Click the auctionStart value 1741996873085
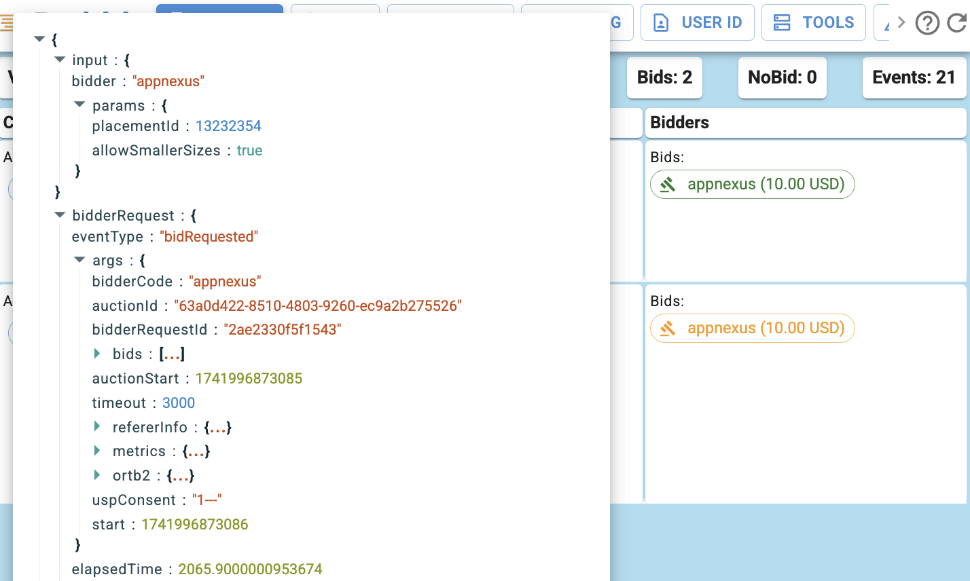 click(x=249, y=379)
